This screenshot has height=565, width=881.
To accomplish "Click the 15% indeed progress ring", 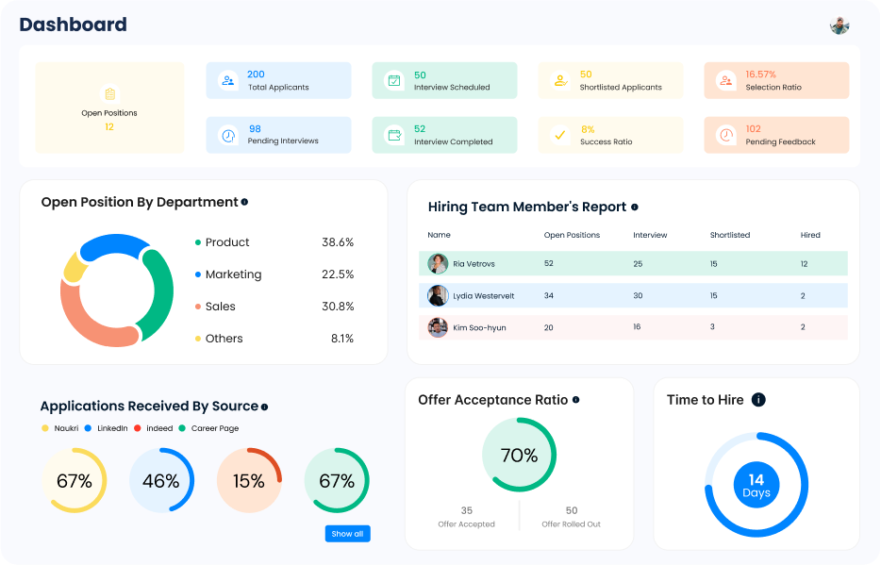I will pyautogui.click(x=249, y=480).
